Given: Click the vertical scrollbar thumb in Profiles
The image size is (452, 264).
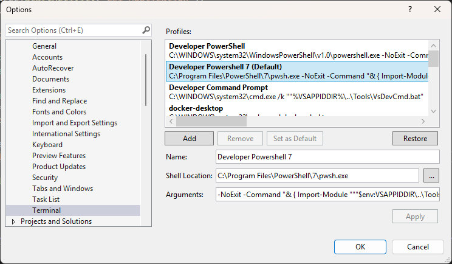Looking at the screenshot, I should coord(433,58).
